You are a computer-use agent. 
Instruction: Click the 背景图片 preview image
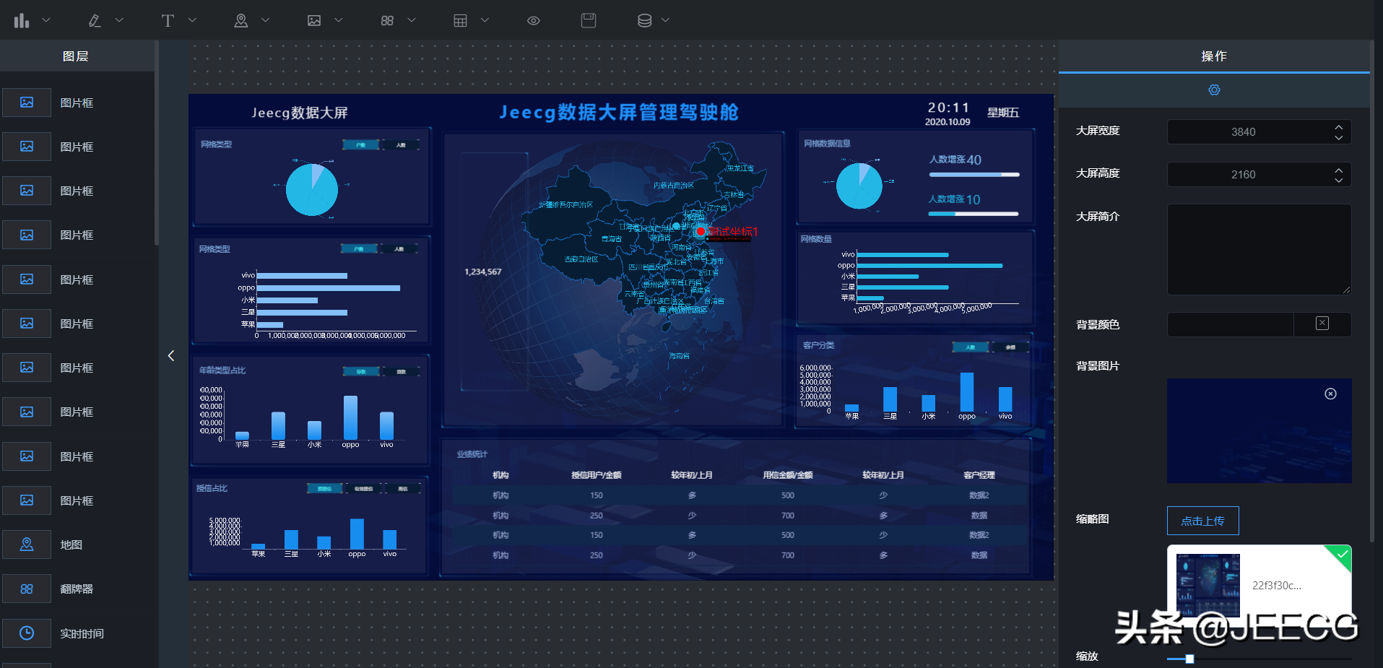pyautogui.click(x=1259, y=430)
